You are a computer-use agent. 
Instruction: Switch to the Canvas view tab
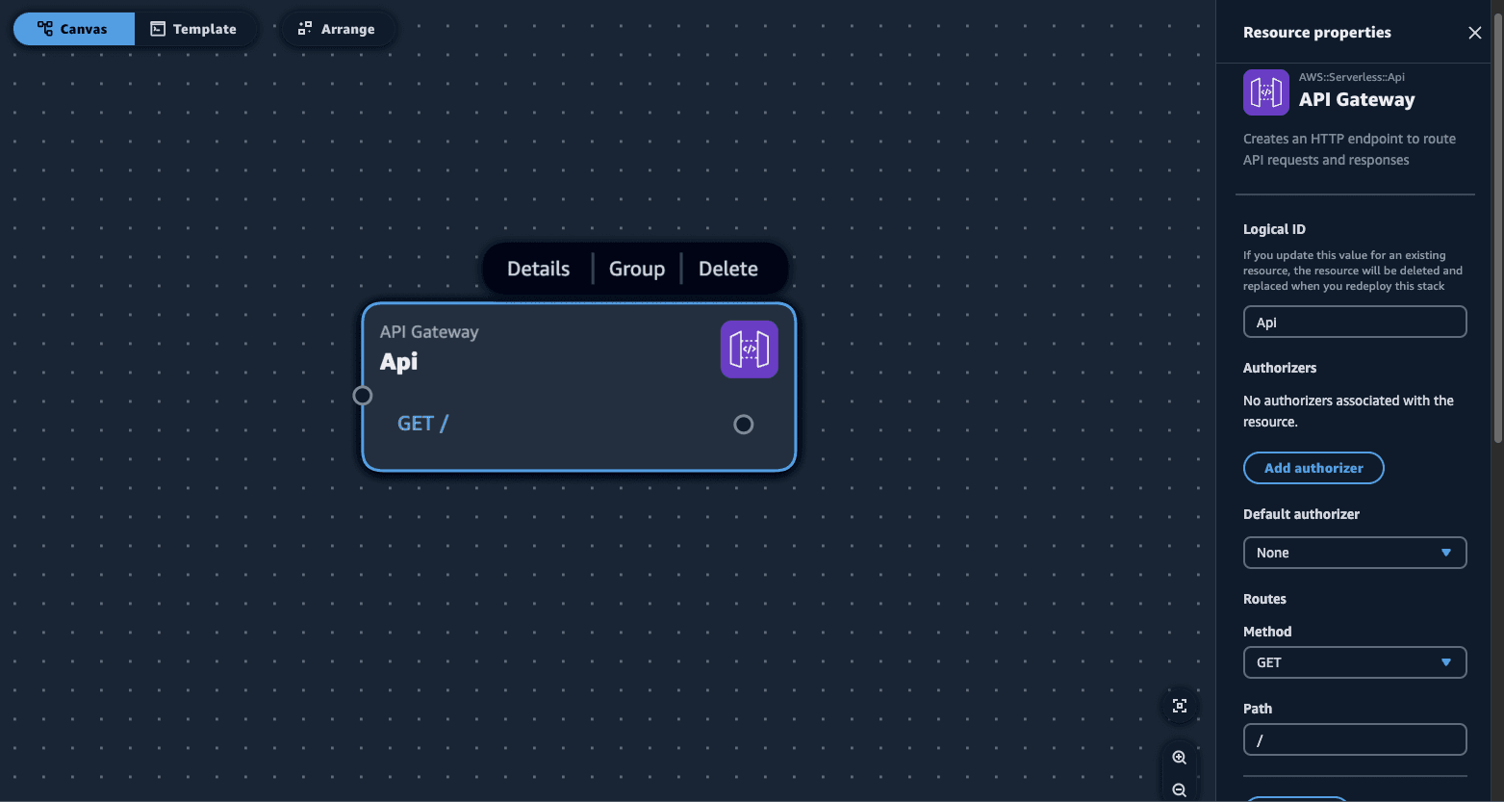73,29
